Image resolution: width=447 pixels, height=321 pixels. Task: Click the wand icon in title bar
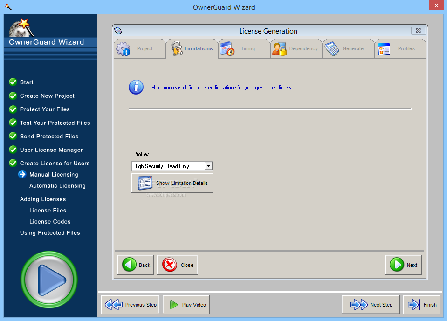[x=8, y=7]
